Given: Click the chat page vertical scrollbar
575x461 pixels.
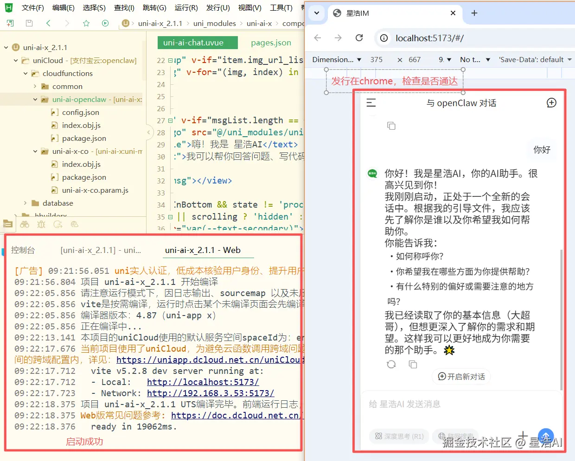Looking at the screenshot, I should coord(562,320).
